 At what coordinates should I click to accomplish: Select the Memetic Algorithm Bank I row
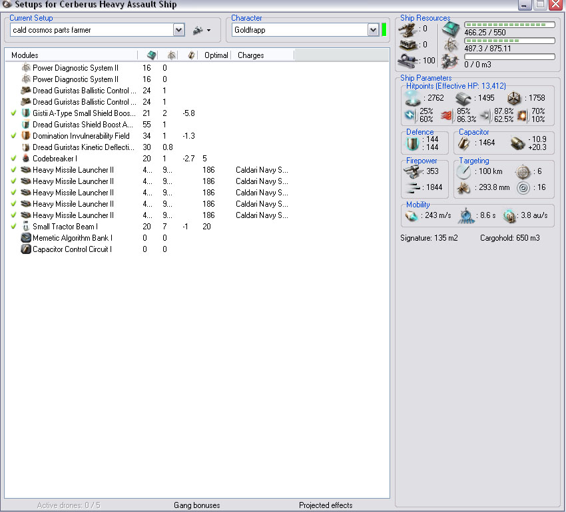[196, 238]
